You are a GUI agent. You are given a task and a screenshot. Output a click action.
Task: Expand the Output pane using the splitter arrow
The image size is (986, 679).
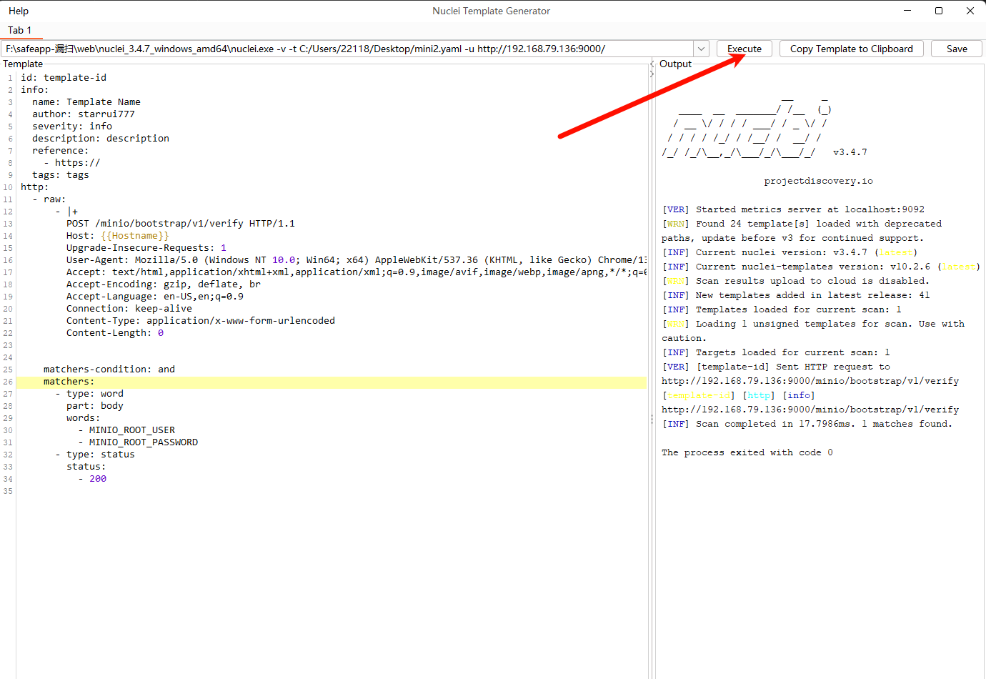[x=651, y=74]
